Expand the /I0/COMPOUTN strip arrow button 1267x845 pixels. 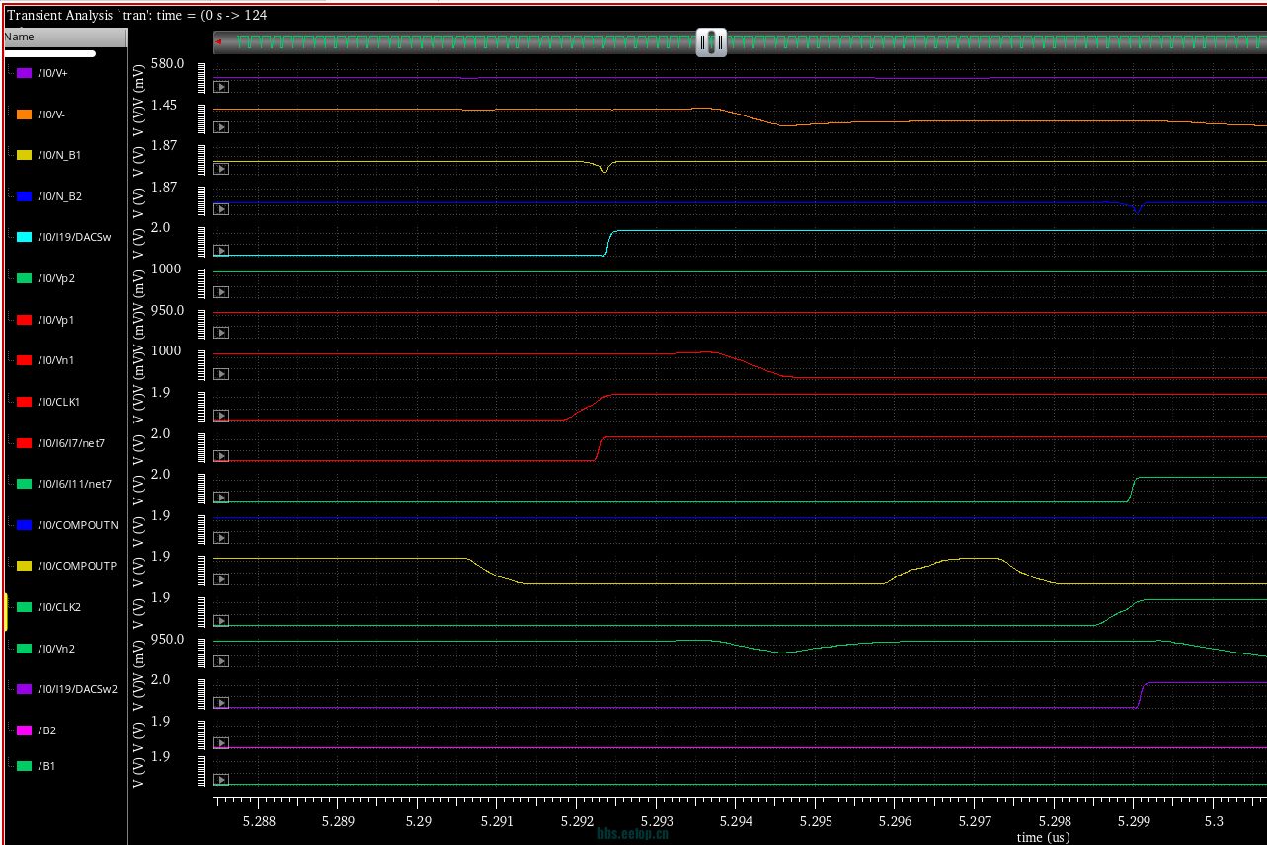pyautogui.click(x=221, y=538)
